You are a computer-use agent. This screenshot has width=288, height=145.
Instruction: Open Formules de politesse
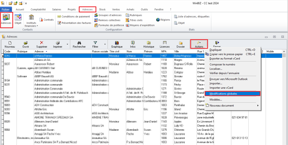(109, 25)
